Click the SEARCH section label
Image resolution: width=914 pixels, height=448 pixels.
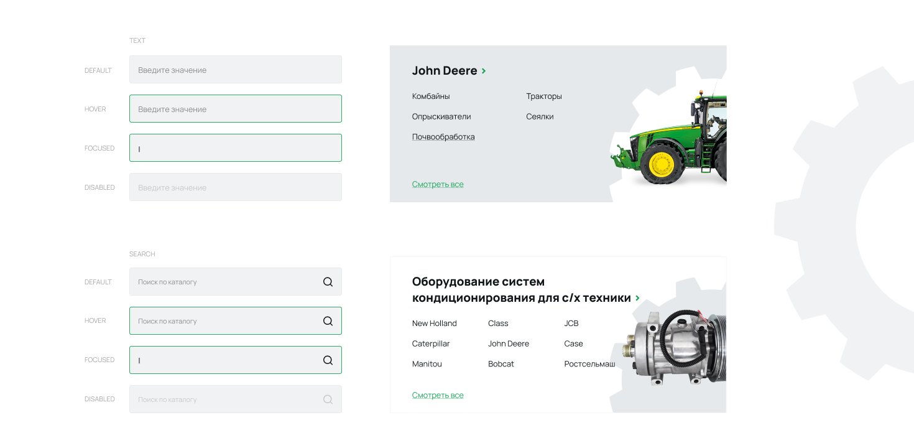(x=142, y=254)
